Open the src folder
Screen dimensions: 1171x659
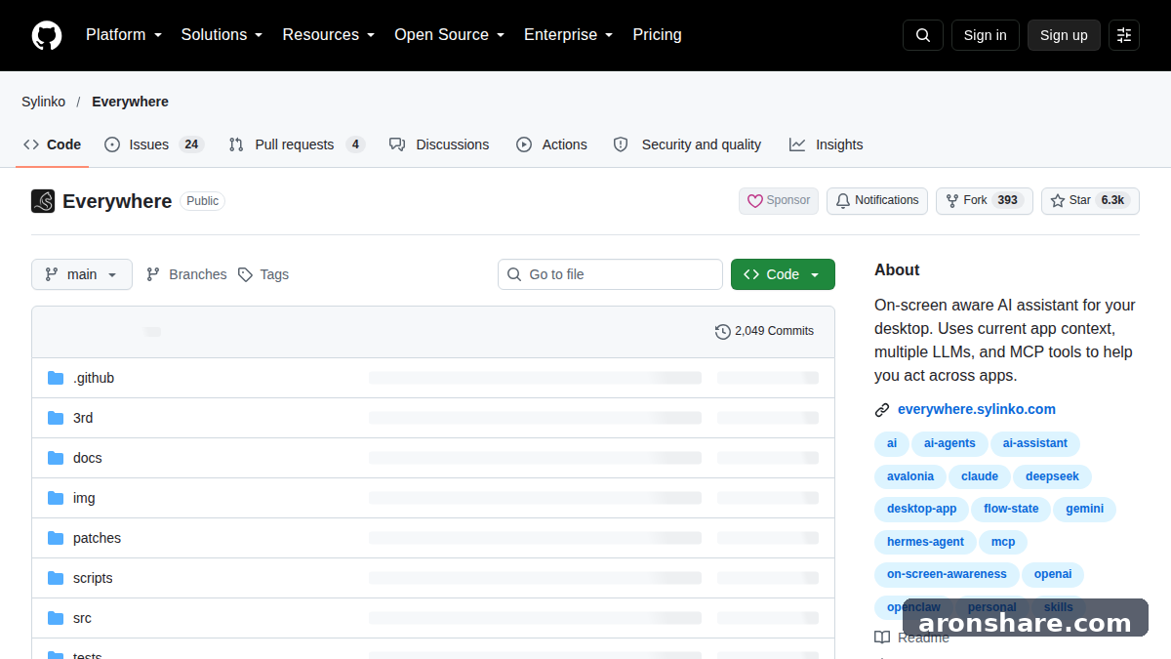pyautogui.click(x=82, y=618)
